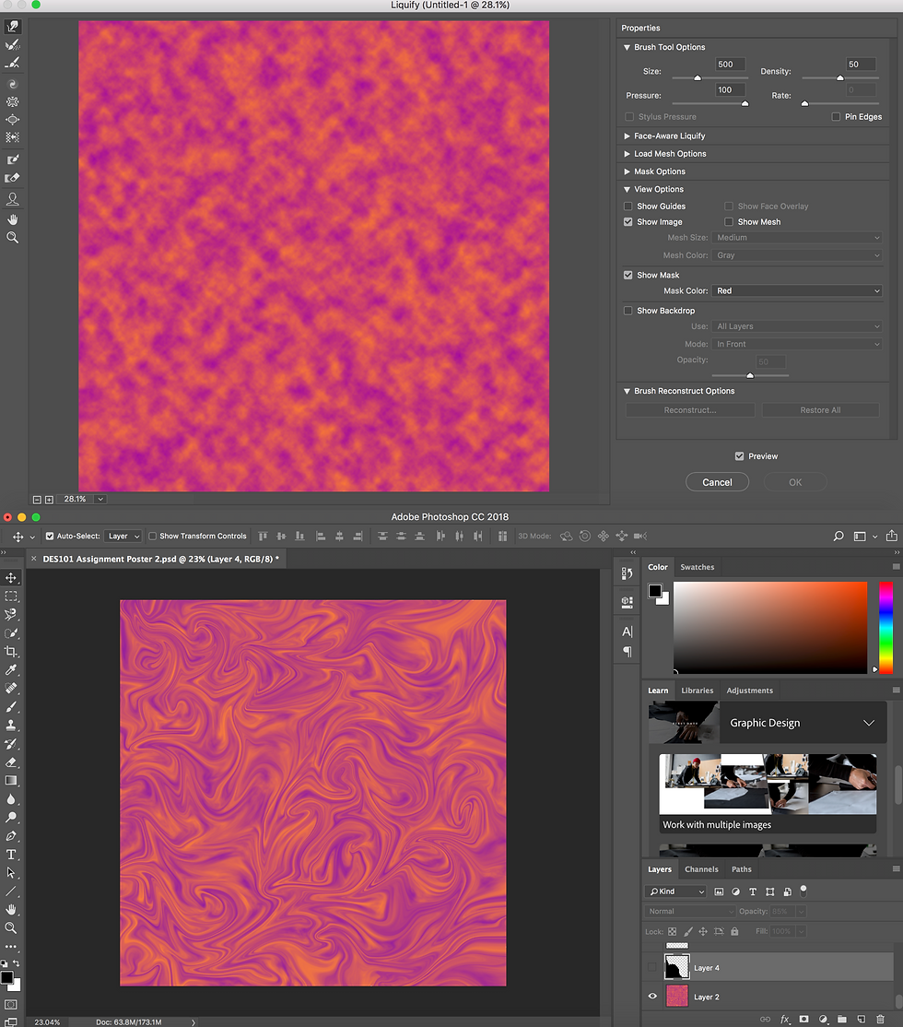This screenshot has width=903, height=1027.
Task: Expand the Mask Options section
Action: (627, 171)
